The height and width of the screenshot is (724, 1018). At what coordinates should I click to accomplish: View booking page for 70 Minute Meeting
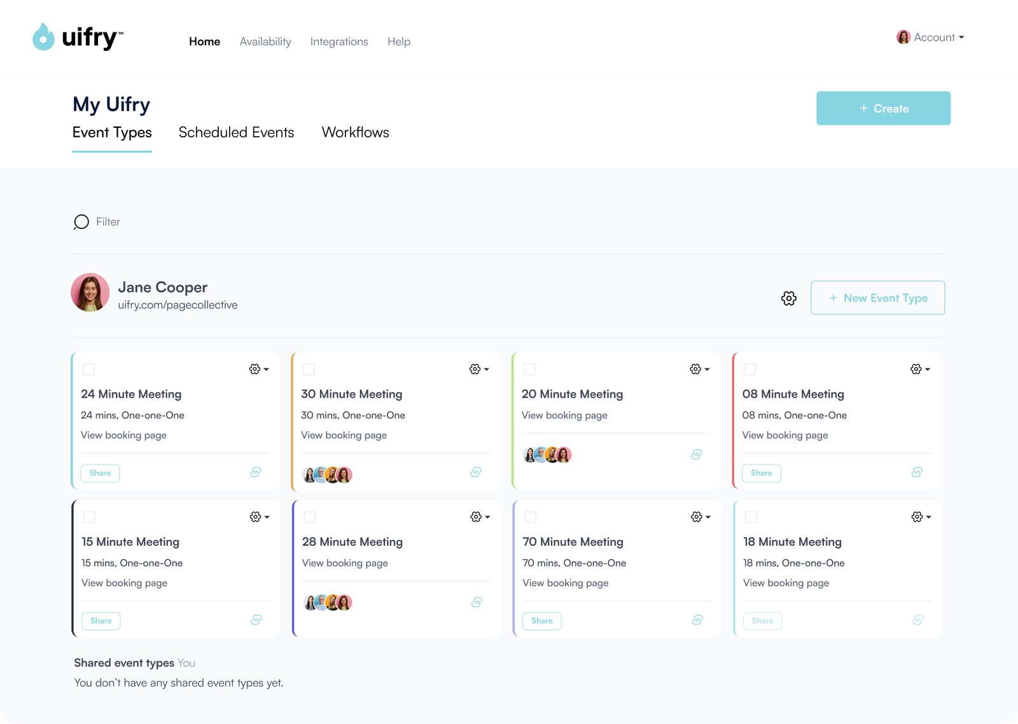(x=565, y=583)
